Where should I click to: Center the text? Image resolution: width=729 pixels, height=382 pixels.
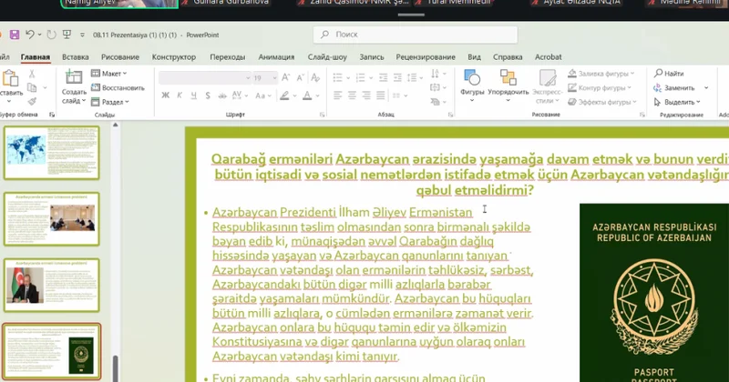(352, 95)
